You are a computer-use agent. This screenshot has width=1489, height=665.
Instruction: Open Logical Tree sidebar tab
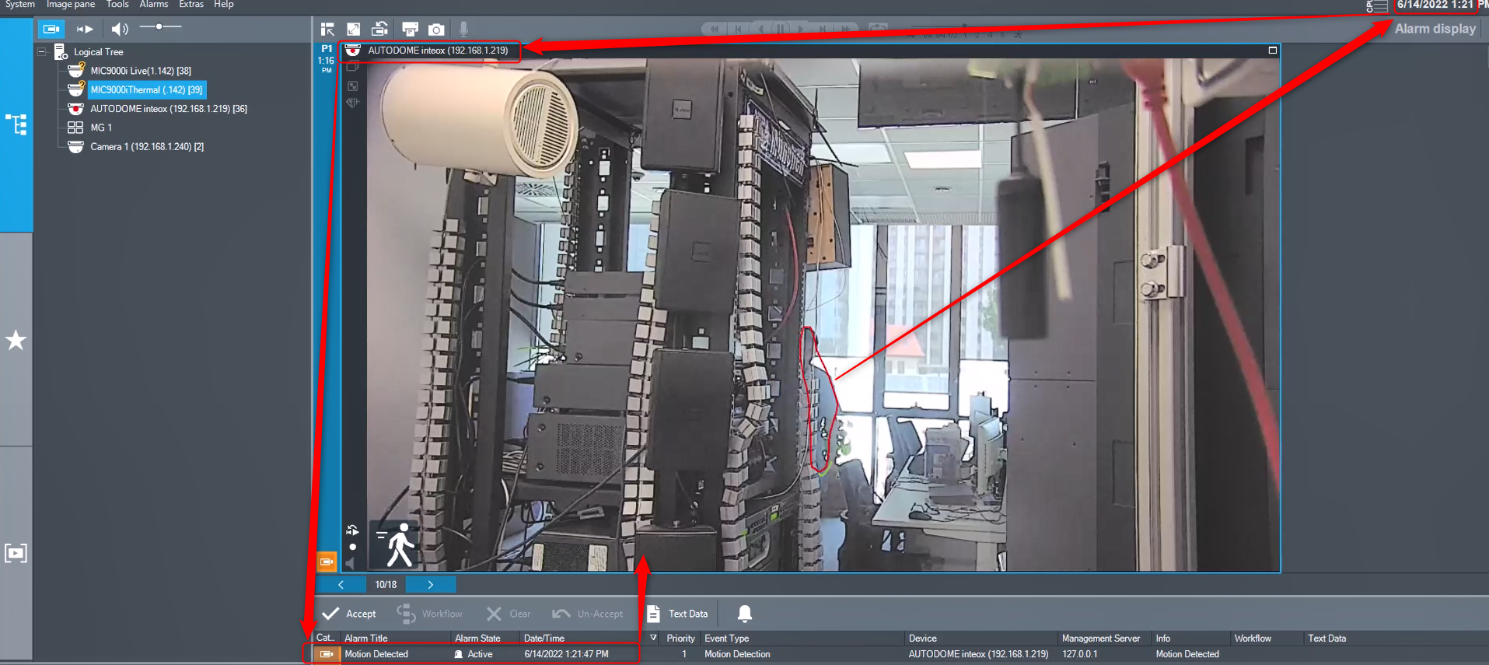pos(16,124)
